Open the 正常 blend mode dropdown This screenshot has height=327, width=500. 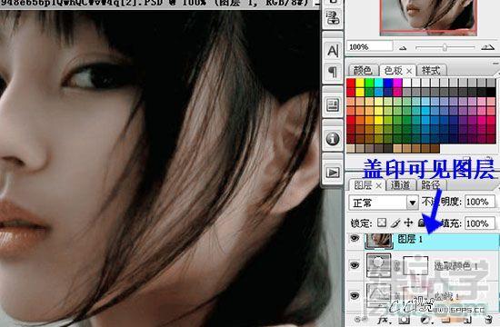tap(384, 203)
